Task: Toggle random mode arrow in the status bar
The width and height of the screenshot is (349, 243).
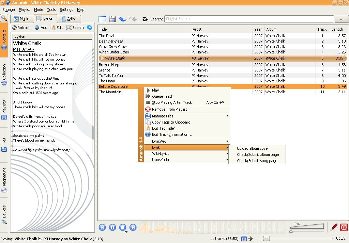Action: tap(250, 239)
